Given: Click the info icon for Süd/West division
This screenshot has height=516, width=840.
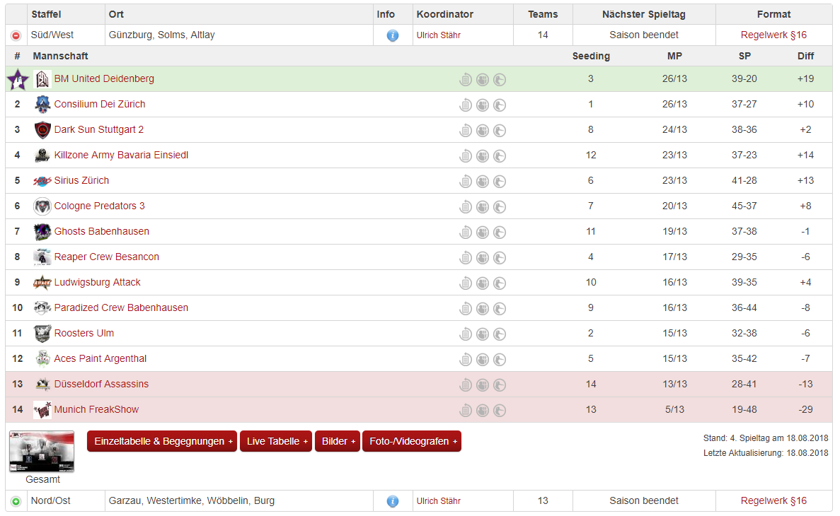Looking at the screenshot, I should 393,35.
